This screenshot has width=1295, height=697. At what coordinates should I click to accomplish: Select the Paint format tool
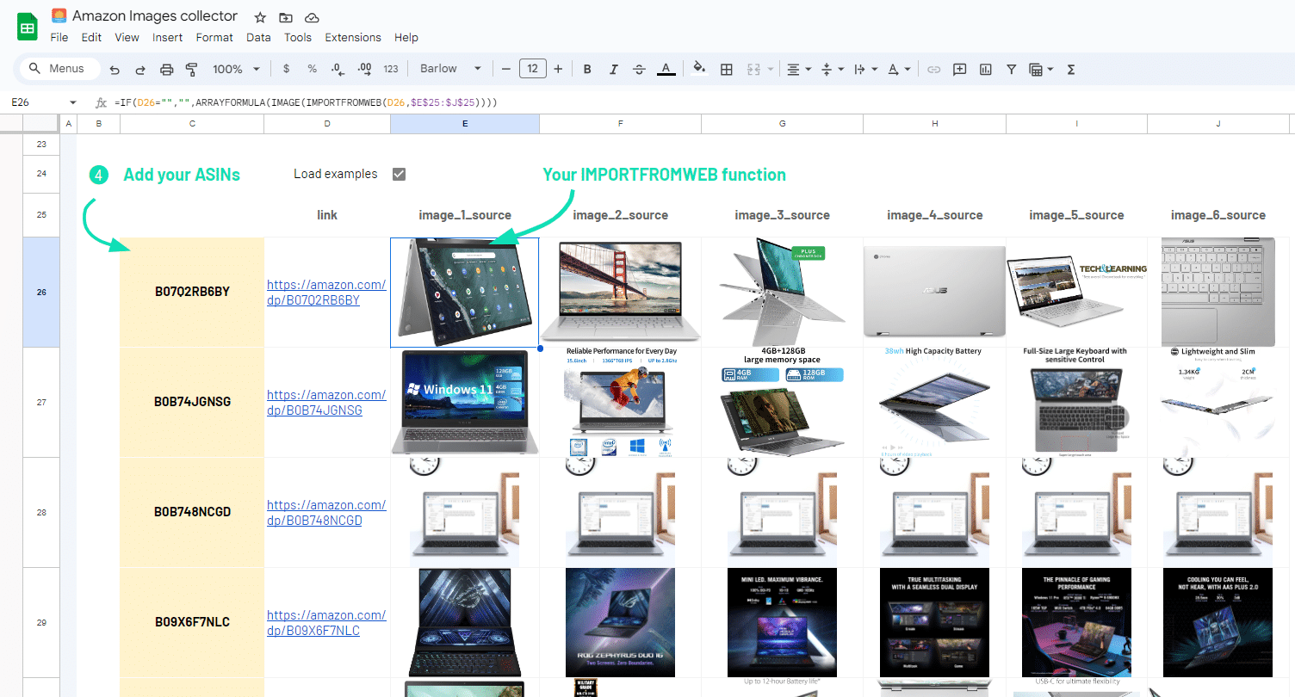point(192,70)
